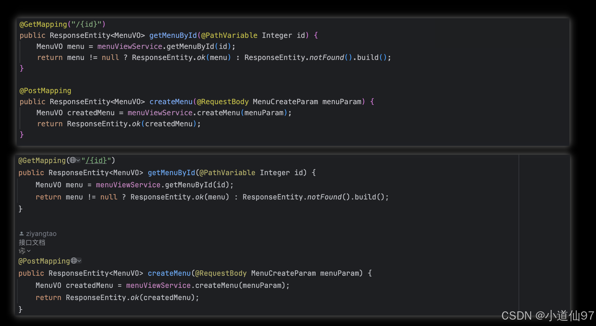Open dropdown arrow beside the AI assistant icon
This screenshot has height=326, width=596.
click(29, 251)
